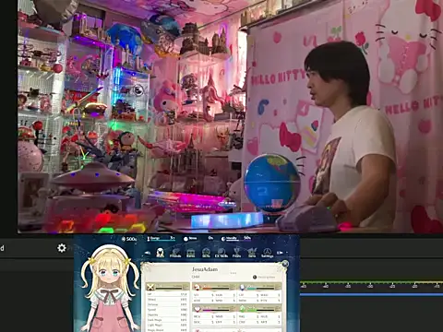Click the Light Magic stat row
Viewport: 443px width, 332px height.
167,325
